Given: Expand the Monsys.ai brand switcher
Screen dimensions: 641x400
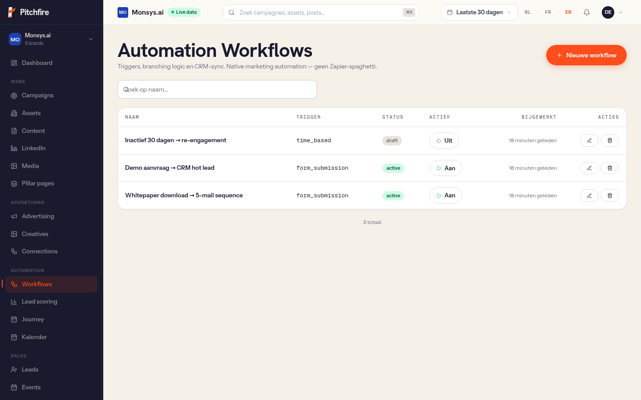Looking at the screenshot, I should click(52, 39).
